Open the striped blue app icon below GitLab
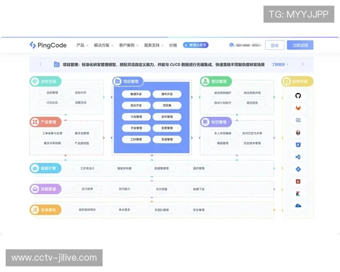 coord(298,120)
